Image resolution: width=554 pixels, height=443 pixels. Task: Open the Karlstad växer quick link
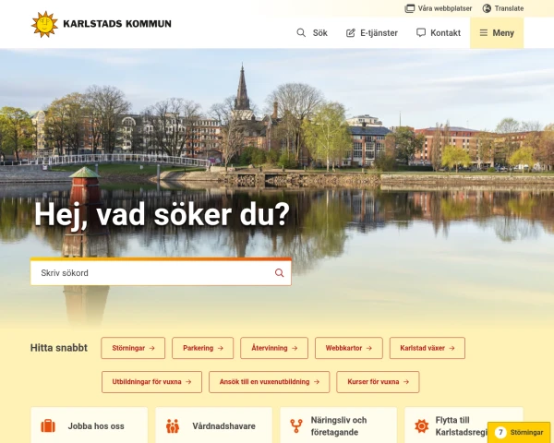(428, 348)
